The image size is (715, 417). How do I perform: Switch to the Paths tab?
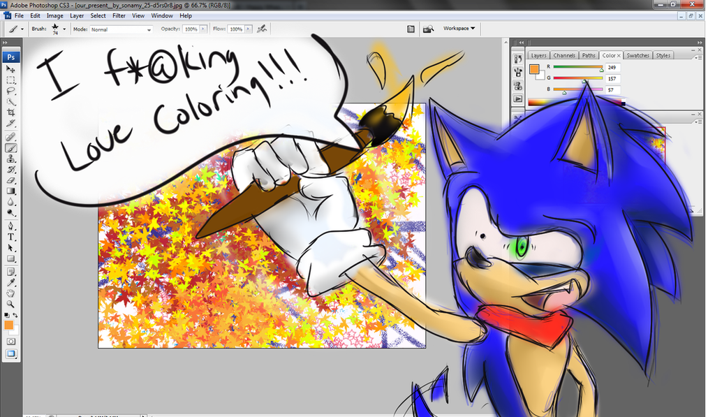pos(589,55)
